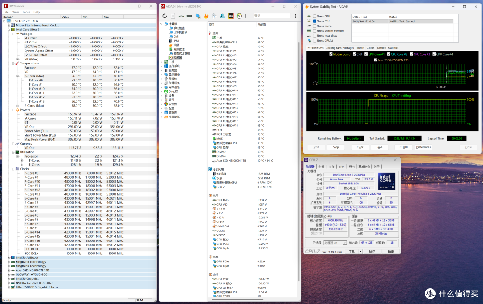This screenshot has width=483, height=304.
Task: Open the 工具 dropdown arrow in CPU-Z
Action: point(360,251)
